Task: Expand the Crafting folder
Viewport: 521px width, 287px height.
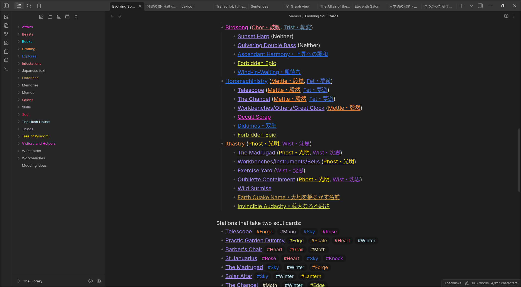Action: click(28, 49)
